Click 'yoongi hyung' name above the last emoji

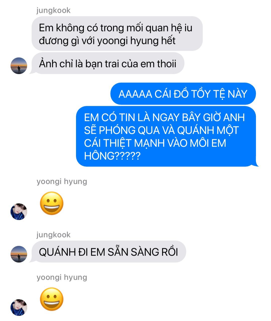point(62,277)
